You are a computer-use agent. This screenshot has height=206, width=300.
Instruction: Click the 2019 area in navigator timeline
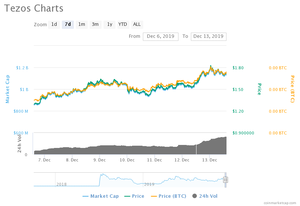click(149, 184)
